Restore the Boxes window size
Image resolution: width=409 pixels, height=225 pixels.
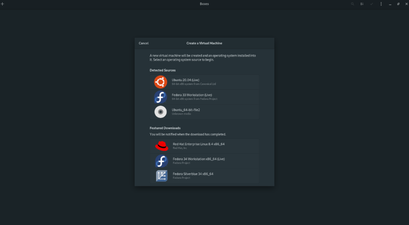pyautogui.click(x=398, y=4)
